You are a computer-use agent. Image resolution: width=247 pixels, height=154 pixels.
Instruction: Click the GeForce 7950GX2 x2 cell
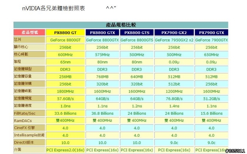(x=174, y=40)
